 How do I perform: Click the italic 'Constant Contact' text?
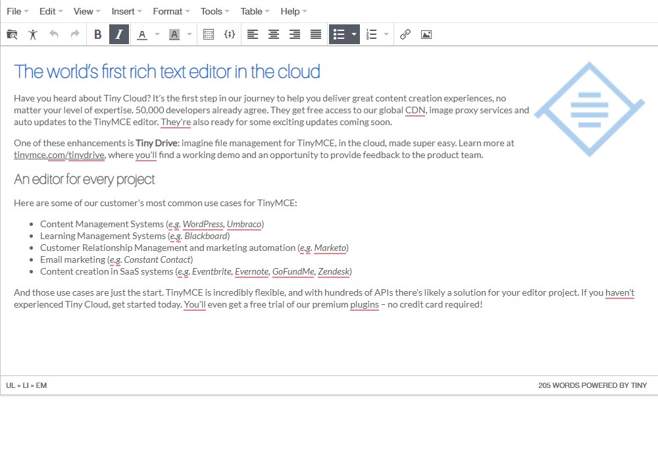pos(157,259)
